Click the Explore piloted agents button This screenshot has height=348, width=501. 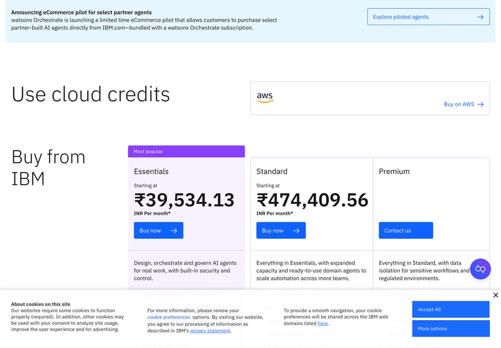(x=428, y=17)
